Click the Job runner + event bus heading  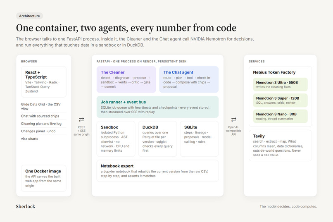123,102
